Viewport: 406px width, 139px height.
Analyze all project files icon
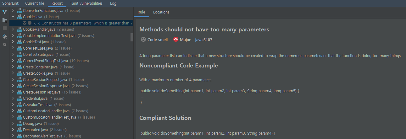click(x=4, y=20)
